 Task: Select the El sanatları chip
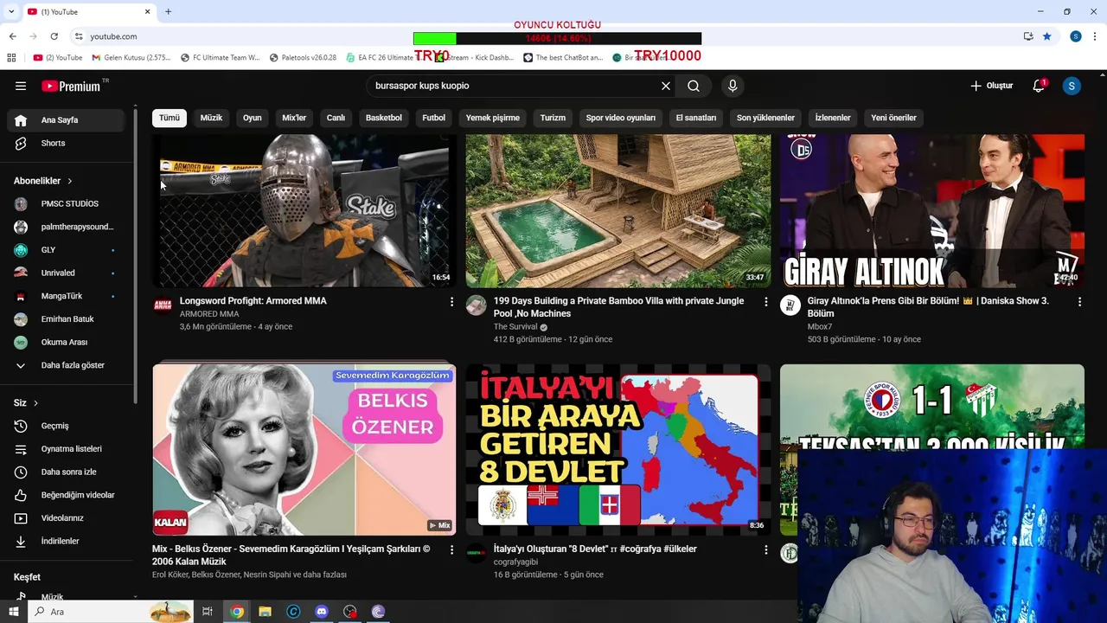click(x=696, y=118)
